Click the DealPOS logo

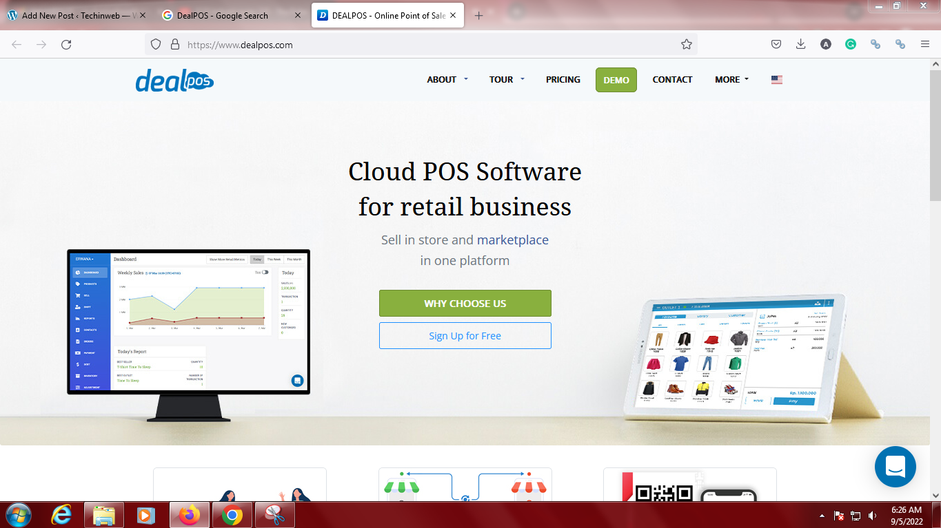(x=174, y=80)
